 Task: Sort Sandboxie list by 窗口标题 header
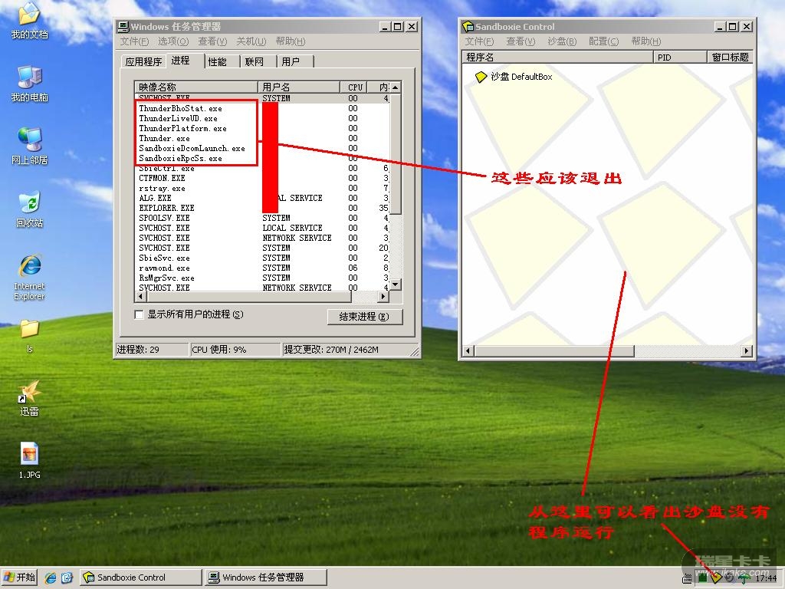pos(730,57)
